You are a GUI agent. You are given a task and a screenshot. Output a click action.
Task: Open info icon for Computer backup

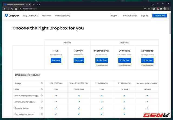(x=42, y=108)
